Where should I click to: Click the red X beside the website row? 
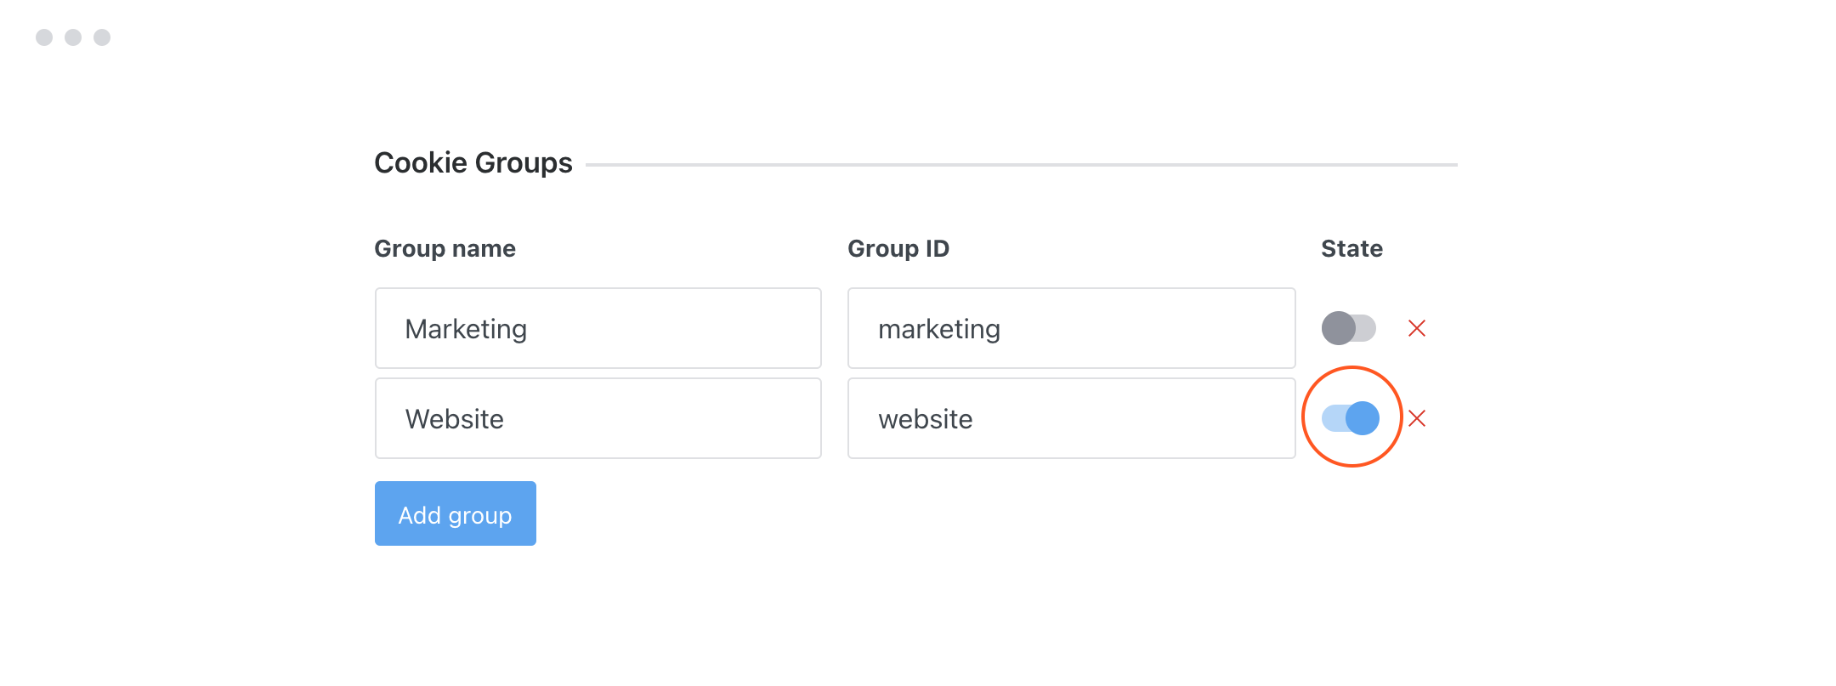pos(1418,418)
